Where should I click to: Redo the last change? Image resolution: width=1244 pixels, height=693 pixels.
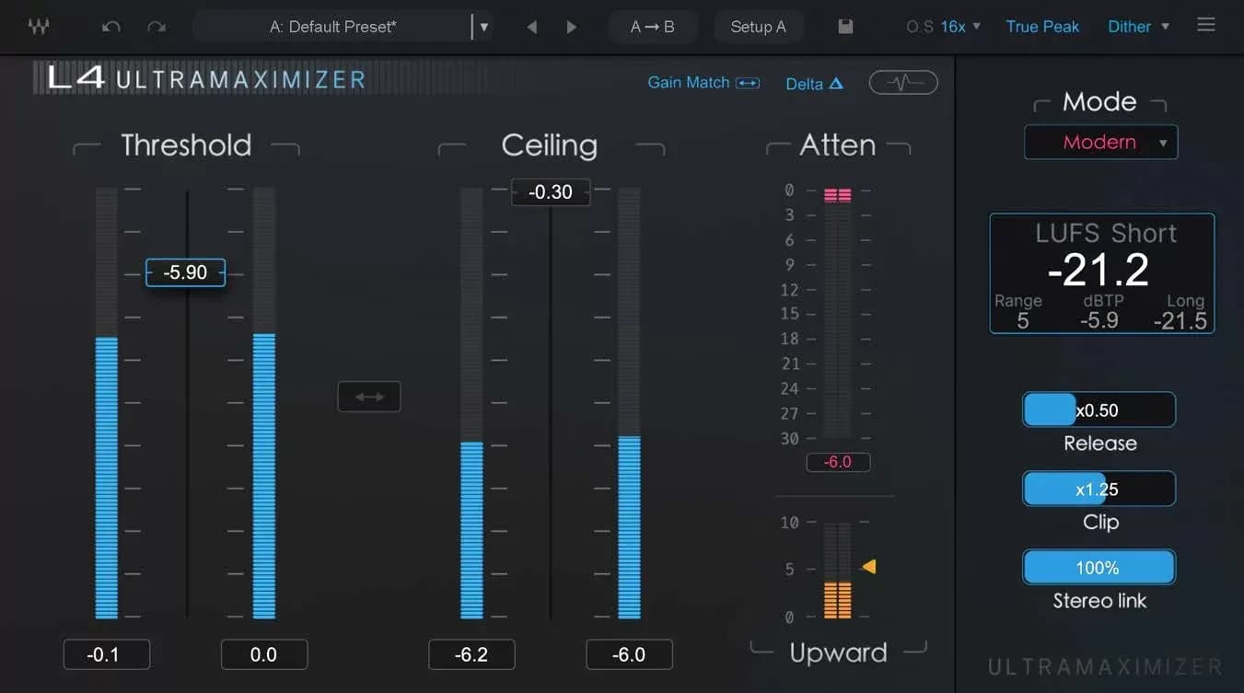pos(157,27)
